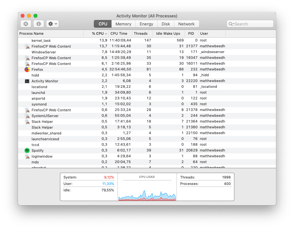The image size is (294, 229).
Task: Select the airportd process name
Action: pyautogui.click(x=38, y=99)
